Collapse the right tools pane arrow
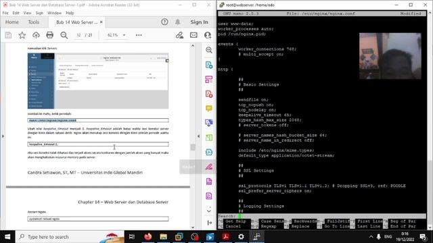Viewport: 433px width, 243px height. [x=198, y=136]
